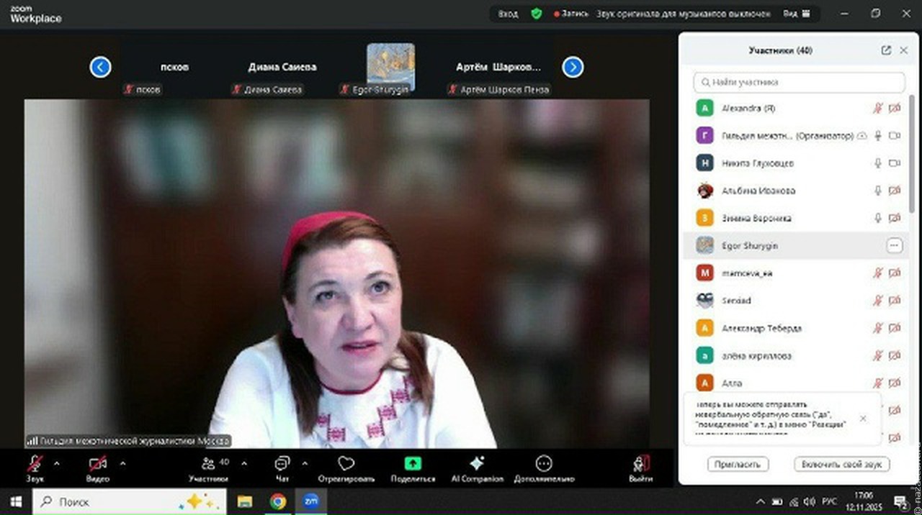
Task: Expand video options arrow beside Видео
Action: click(122, 463)
